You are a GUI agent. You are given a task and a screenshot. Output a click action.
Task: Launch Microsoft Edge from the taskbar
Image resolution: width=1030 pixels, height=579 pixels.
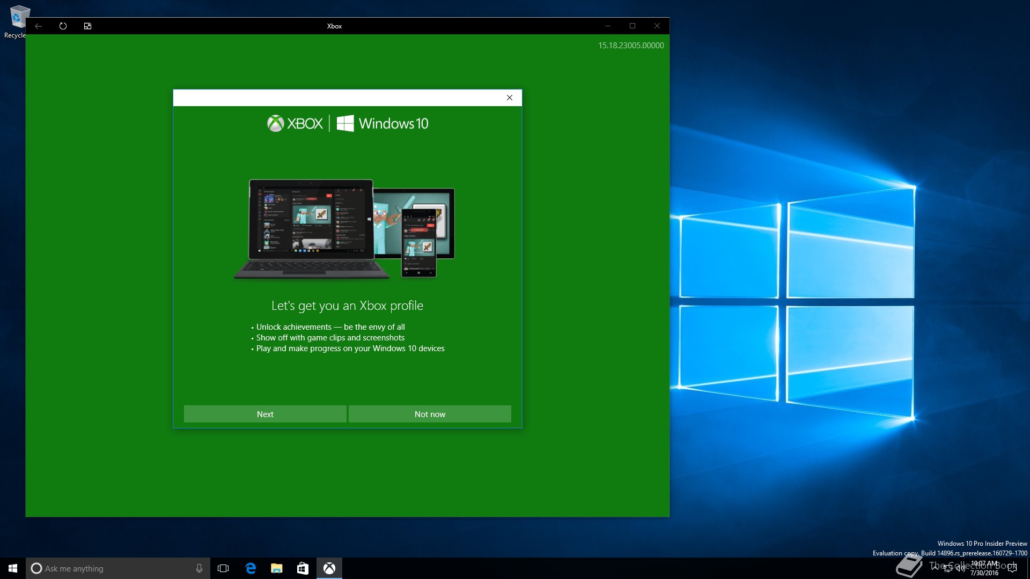point(250,568)
